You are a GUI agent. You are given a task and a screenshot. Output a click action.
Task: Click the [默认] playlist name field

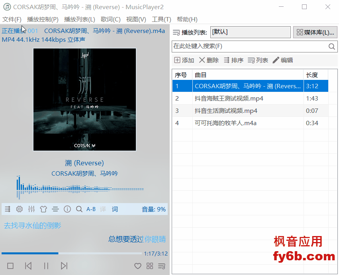coord(251,32)
